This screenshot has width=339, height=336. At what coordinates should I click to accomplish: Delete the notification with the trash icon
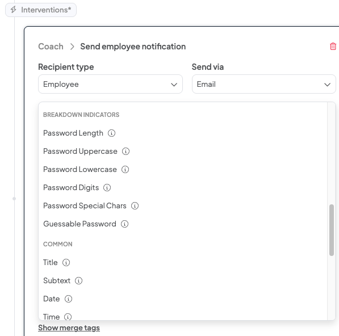[333, 46]
